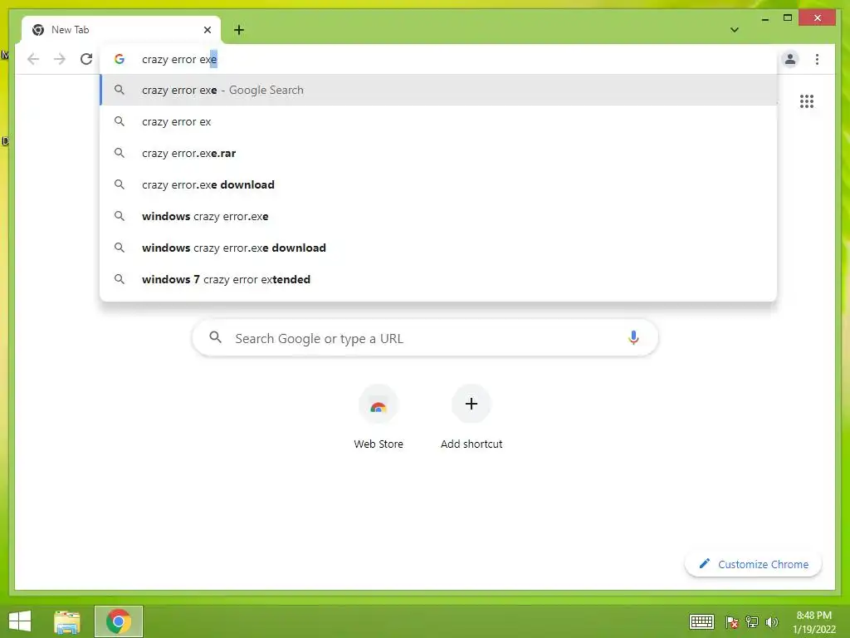Pick 'windows crazy error.exe download' suggestion
Image resolution: width=850 pixels, height=638 pixels.
(x=438, y=248)
